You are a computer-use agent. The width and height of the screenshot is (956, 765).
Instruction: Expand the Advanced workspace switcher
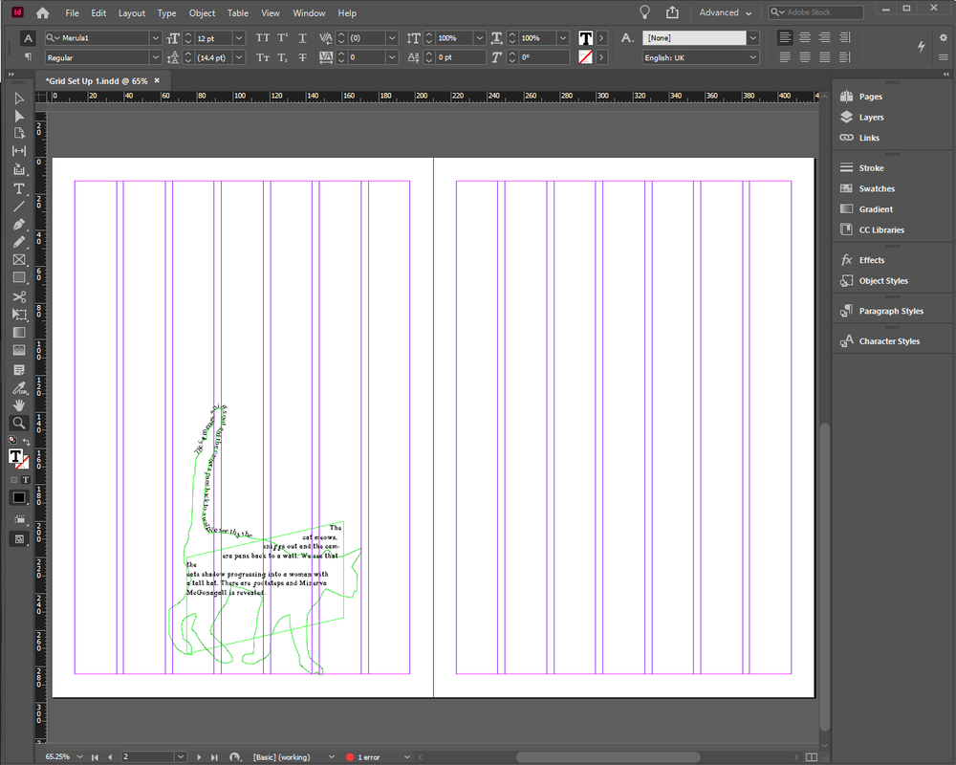click(725, 13)
